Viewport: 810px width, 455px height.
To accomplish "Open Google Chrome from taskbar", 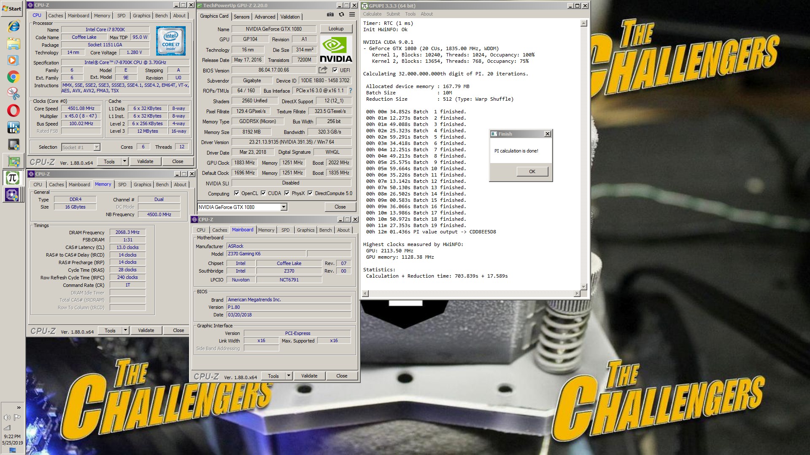I will [13, 77].
